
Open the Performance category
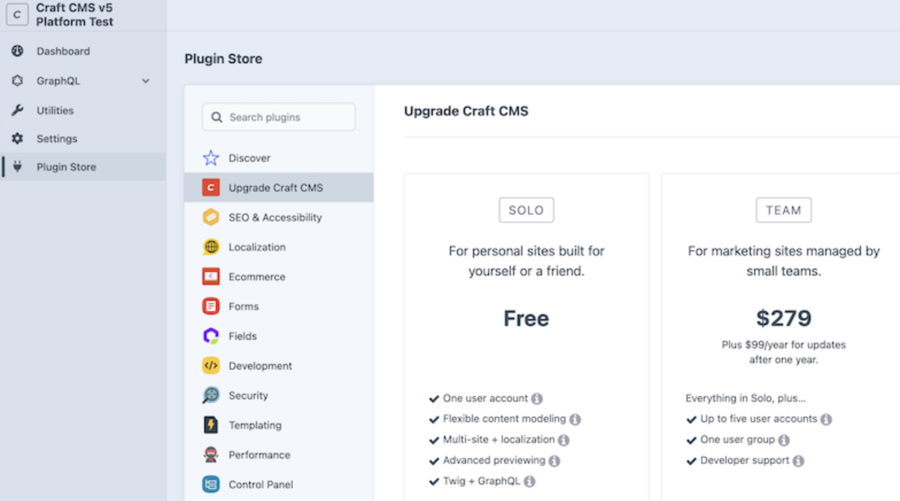(x=279, y=455)
